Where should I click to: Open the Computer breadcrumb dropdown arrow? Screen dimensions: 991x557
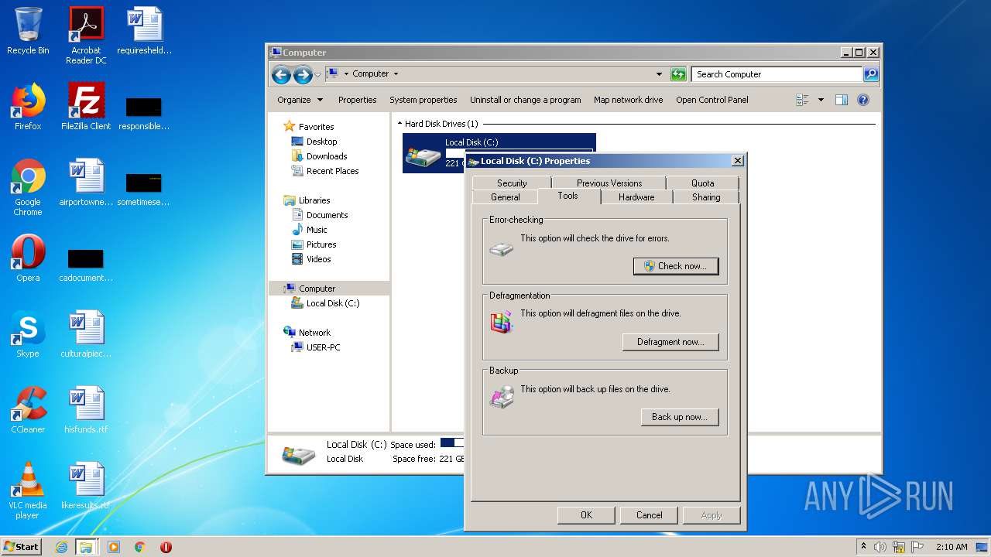(x=396, y=74)
